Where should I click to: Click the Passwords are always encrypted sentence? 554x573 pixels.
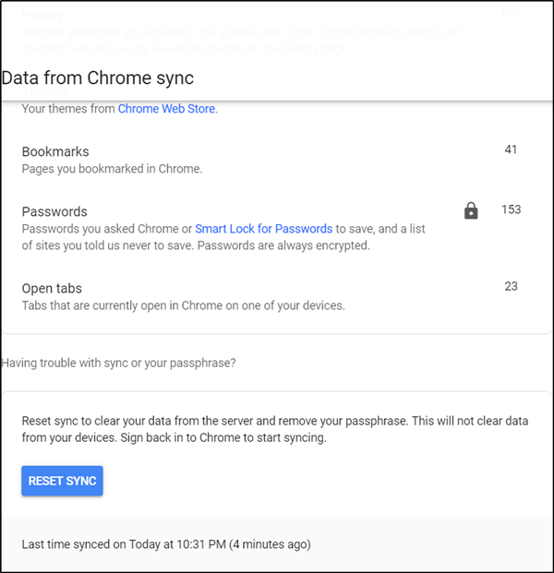point(283,245)
